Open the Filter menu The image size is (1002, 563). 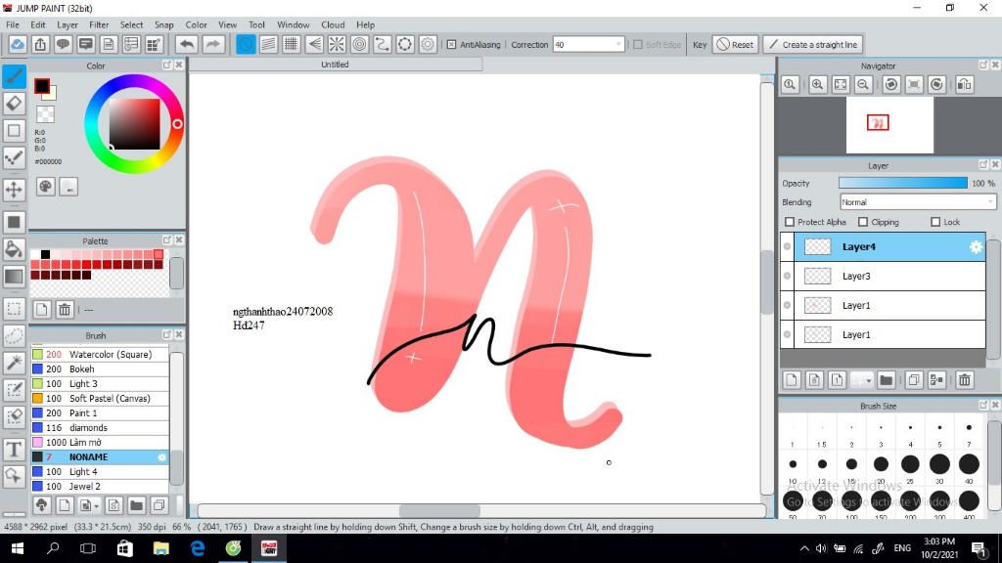click(x=99, y=24)
